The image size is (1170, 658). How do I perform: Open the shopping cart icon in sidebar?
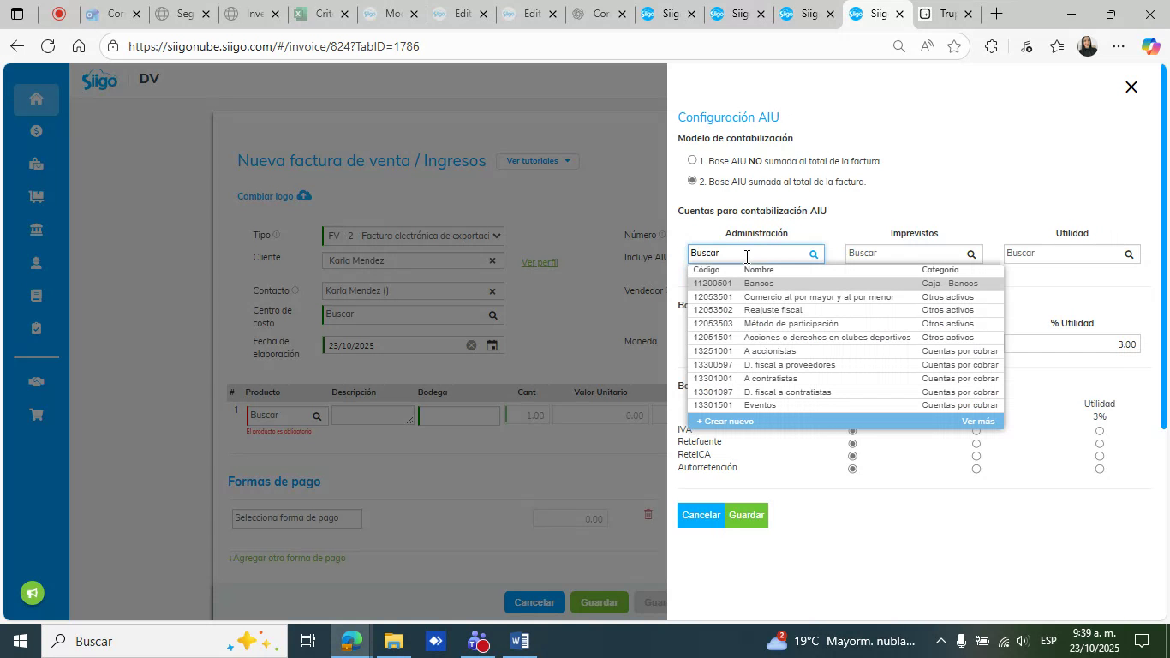pos(36,415)
